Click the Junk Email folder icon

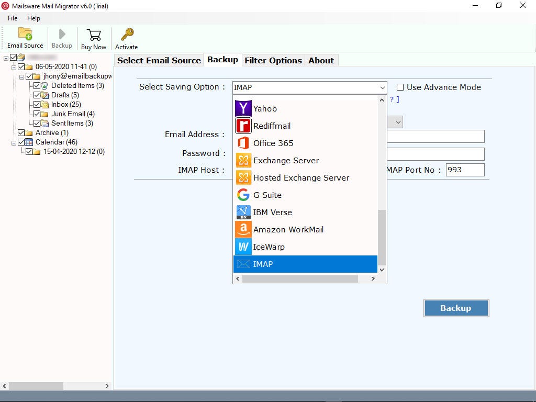(x=45, y=114)
